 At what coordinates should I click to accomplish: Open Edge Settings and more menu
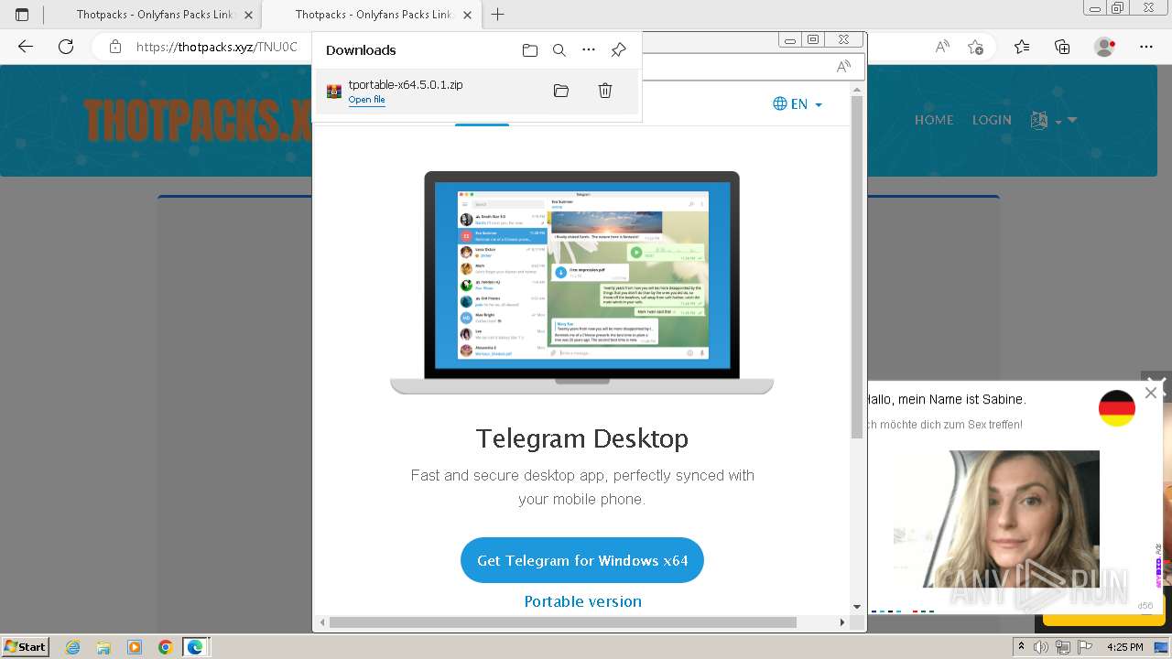click(x=1146, y=47)
